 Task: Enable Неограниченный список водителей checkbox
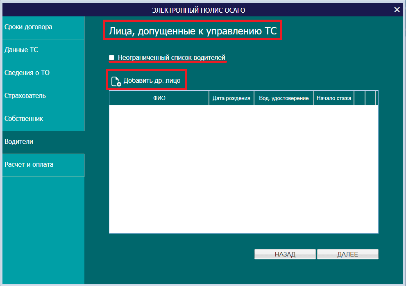pos(111,57)
